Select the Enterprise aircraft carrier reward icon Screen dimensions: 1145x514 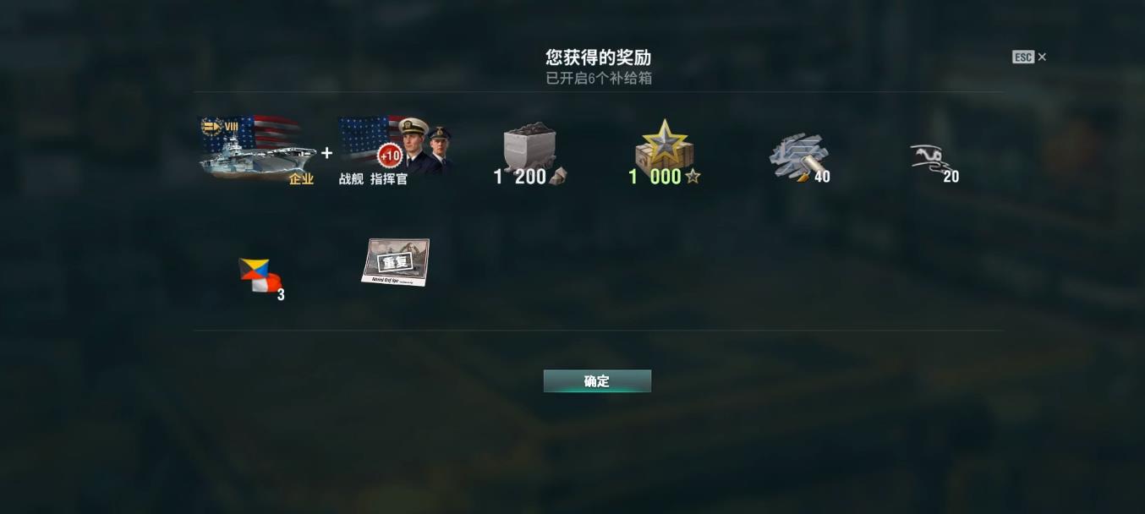257,149
